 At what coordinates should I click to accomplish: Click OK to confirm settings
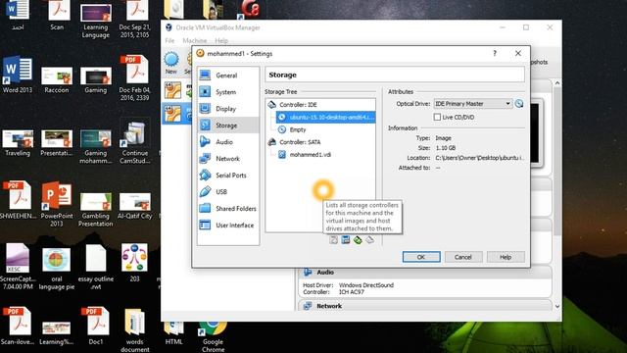pos(421,257)
